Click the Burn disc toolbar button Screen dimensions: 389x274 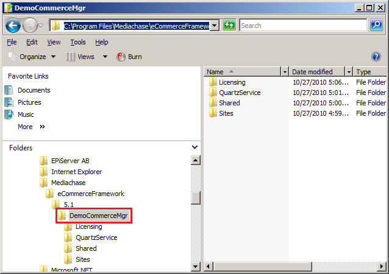129,57
